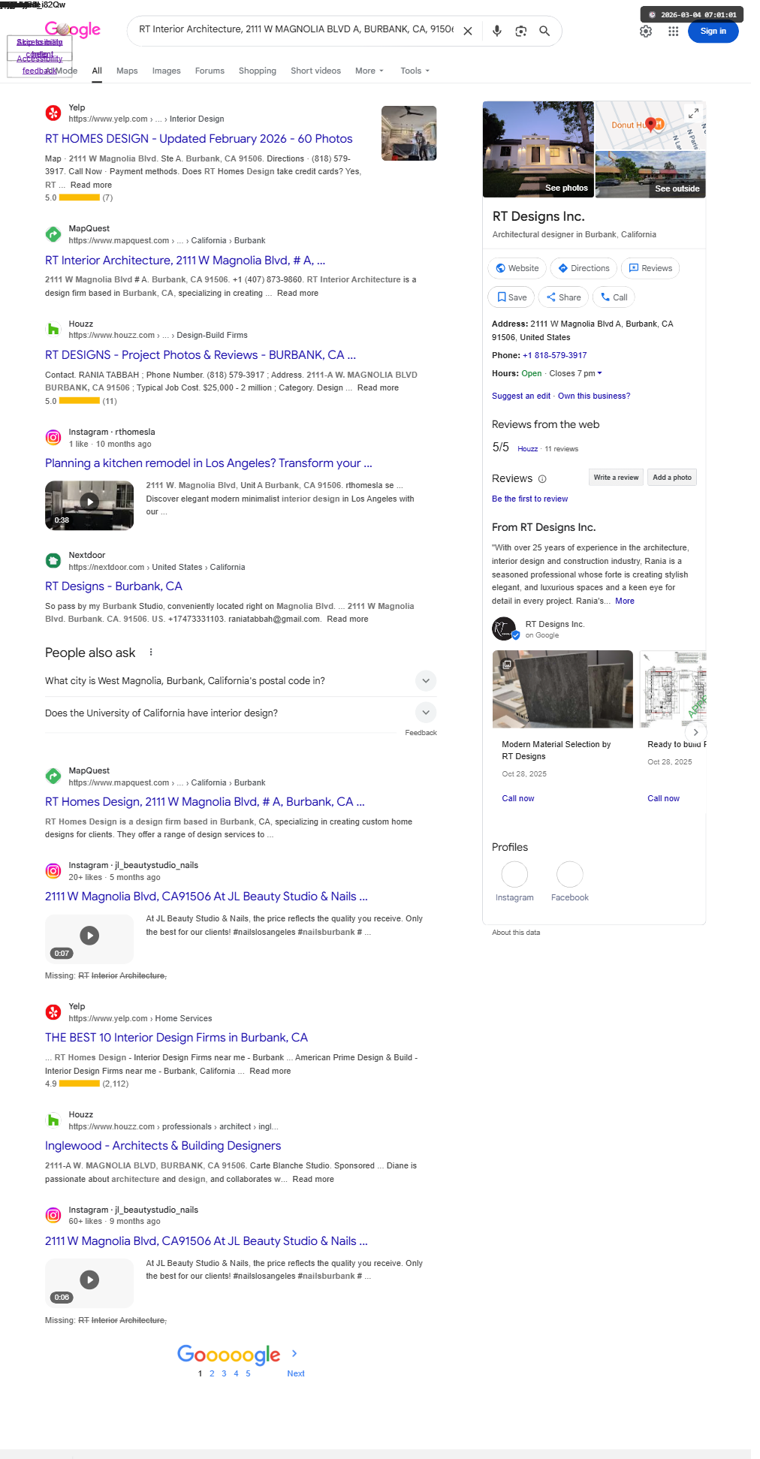Image resolution: width=760 pixels, height=1459 pixels.
Task: Click Yelp favicon on BEST 10 Interior Design result
Action: [x=53, y=1012]
